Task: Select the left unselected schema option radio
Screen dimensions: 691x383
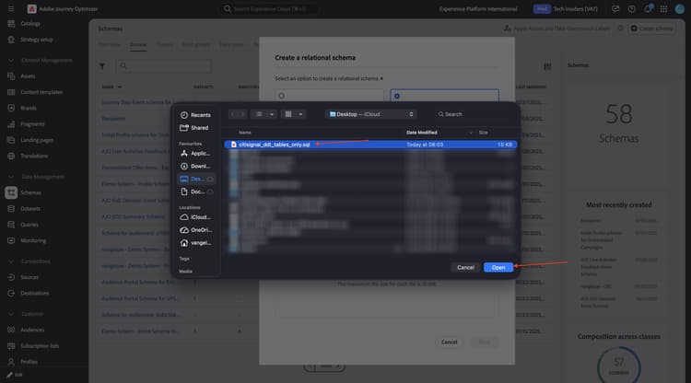Action: tap(282, 96)
